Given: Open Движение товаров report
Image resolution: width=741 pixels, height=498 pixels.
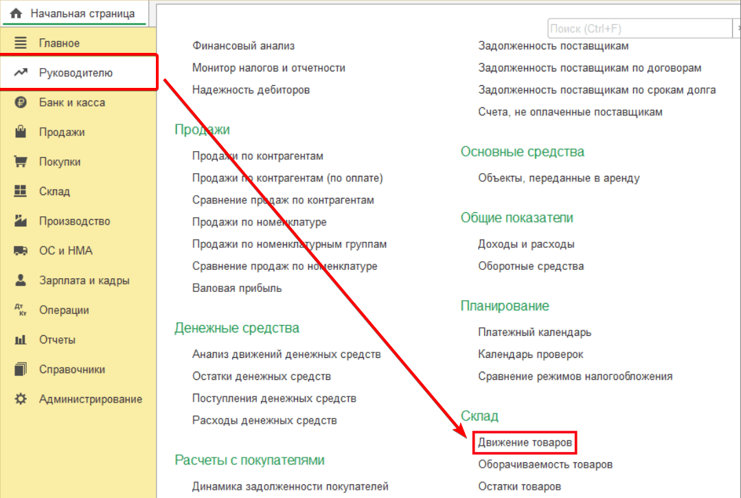Looking at the screenshot, I should [525, 442].
